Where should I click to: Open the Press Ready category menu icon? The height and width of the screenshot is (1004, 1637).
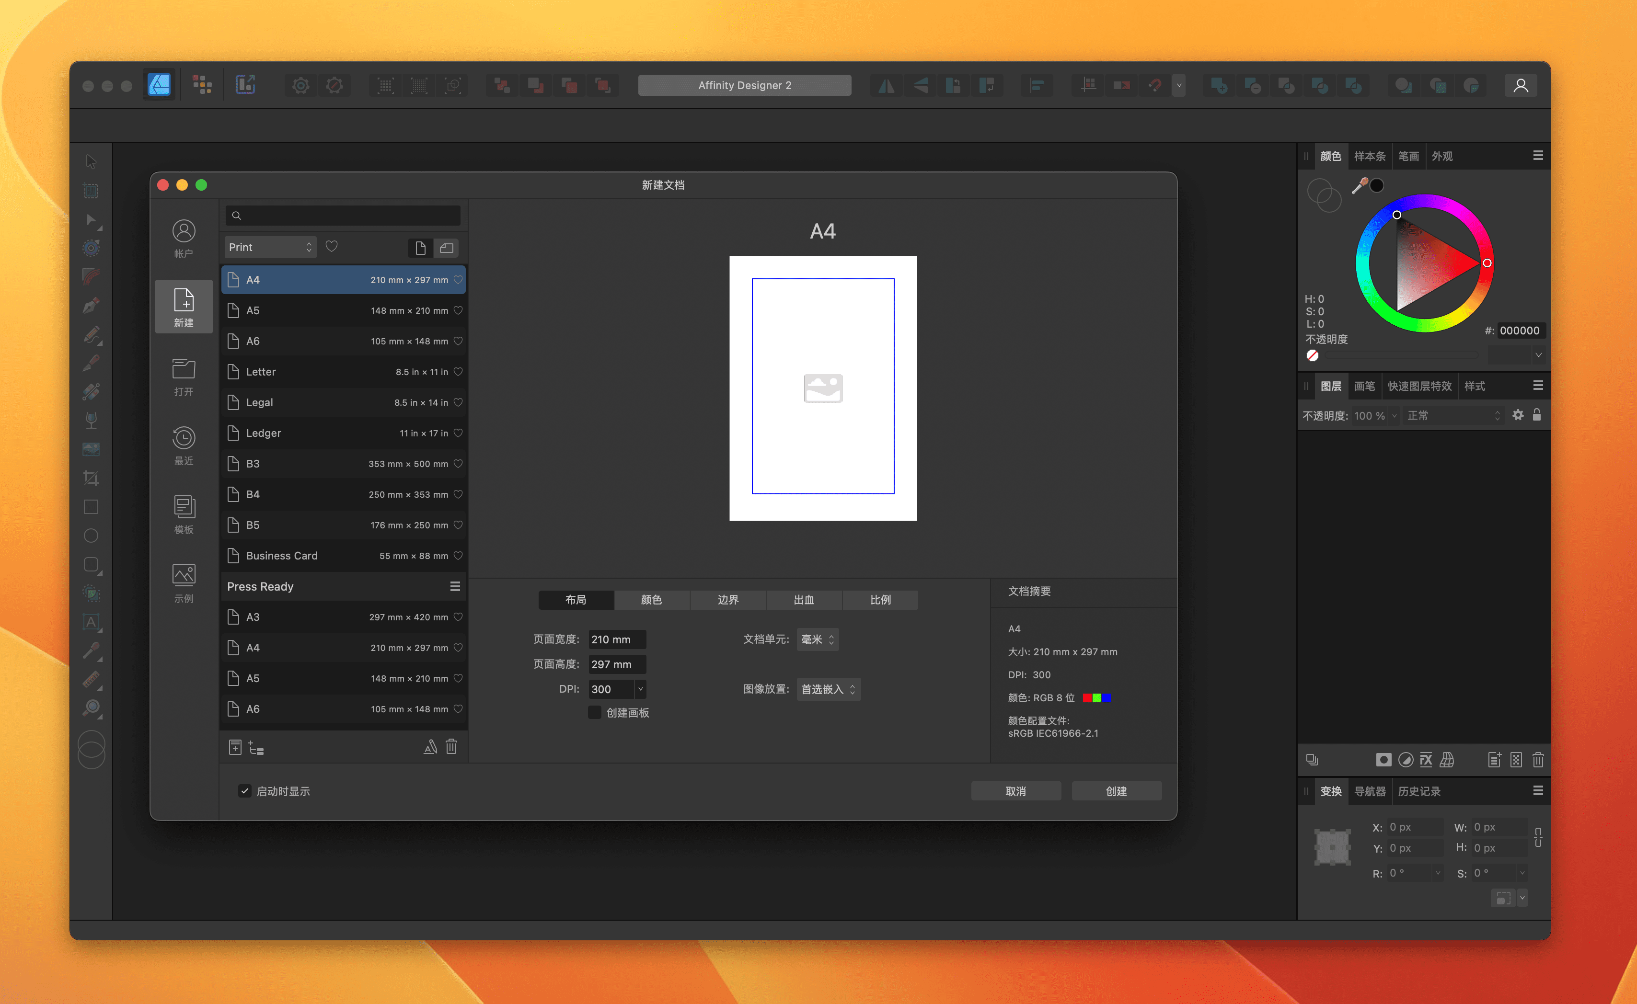point(455,586)
